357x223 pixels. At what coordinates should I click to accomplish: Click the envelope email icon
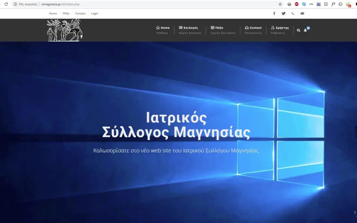pos(302,14)
